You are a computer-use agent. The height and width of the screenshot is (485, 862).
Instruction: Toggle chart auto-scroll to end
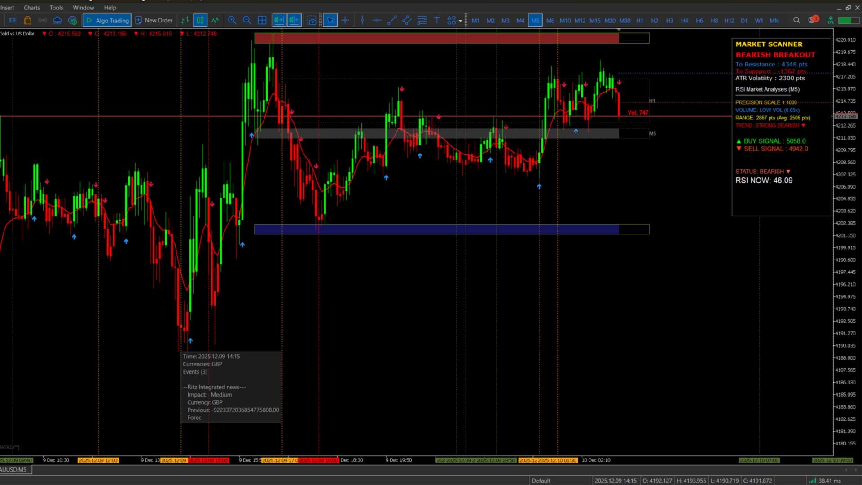coord(279,20)
